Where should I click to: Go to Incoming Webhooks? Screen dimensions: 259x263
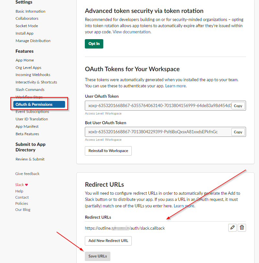pos(33,75)
